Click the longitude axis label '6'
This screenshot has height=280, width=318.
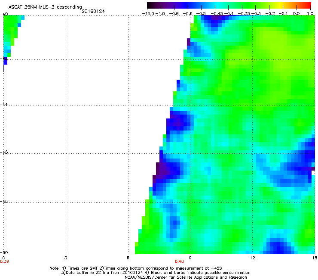pyautogui.click(x=128, y=258)
